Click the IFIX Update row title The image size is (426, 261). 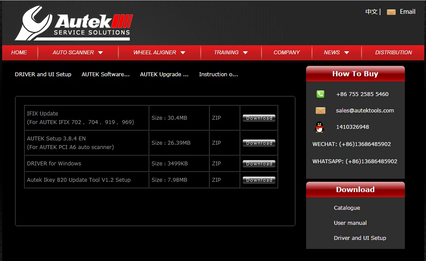tap(42, 113)
